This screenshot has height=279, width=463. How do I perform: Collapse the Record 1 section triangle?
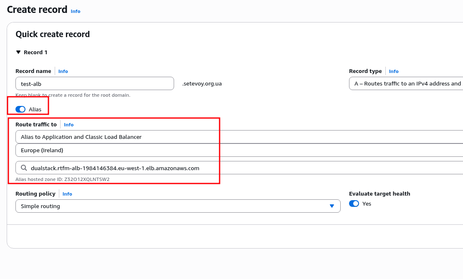coord(18,52)
